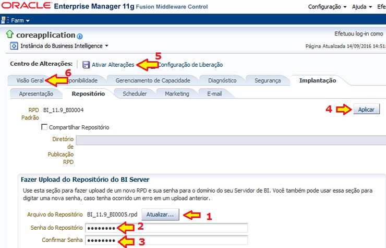Viewport: 386px width, 248px height.
Task: Click the Confirmar Senha password field
Action: (x=166, y=240)
